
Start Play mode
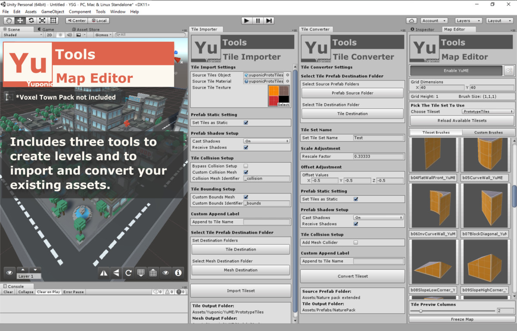coord(246,20)
